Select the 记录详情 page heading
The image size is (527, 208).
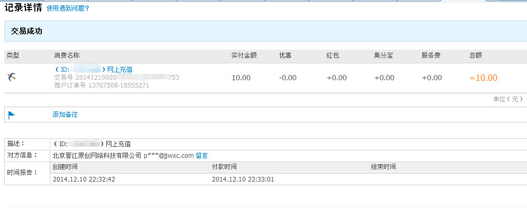pyautogui.click(x=23, y=8)
